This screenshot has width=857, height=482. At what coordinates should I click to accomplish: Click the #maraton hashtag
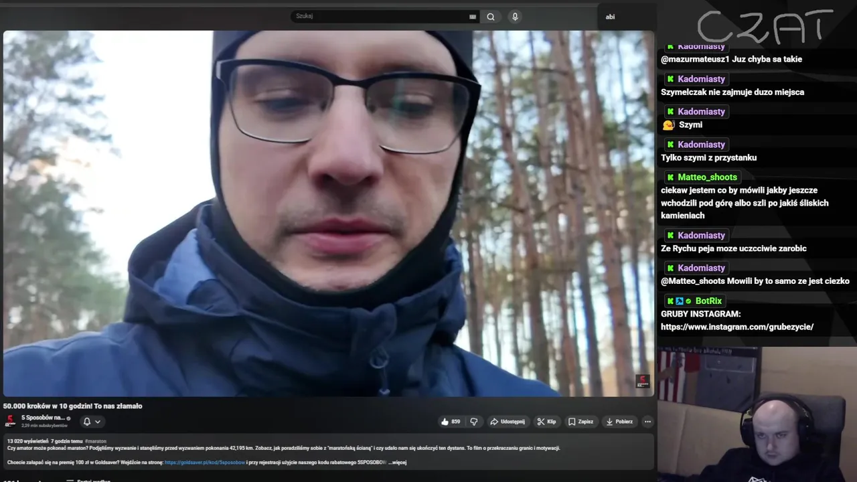tap(96, 441)
